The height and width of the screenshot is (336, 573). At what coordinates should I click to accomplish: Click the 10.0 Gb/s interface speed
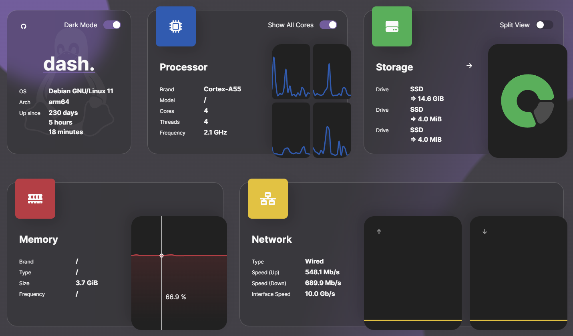(320, 294)
